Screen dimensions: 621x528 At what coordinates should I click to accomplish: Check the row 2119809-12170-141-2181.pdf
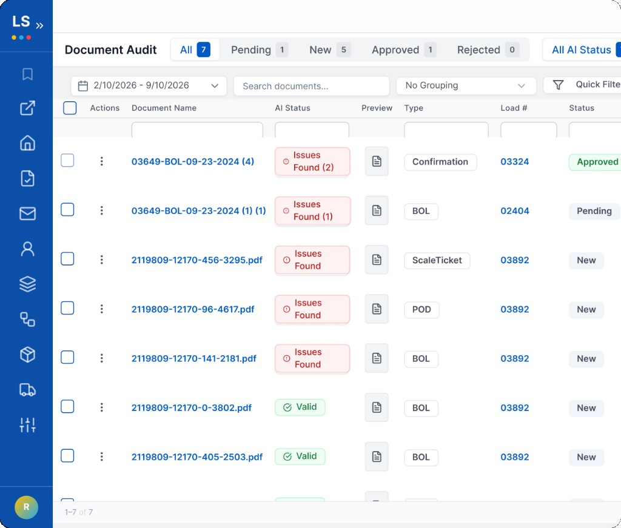coord(67,357)
